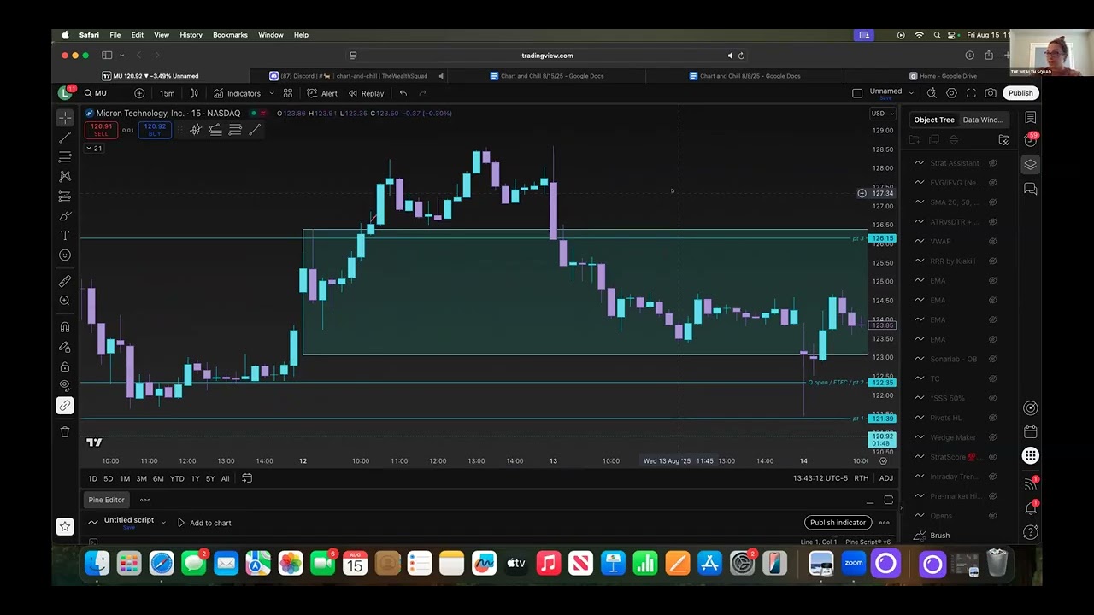This screenshot has width=1094, height=615.
Task: Click the red SELL 120.91 button
Action: pos(101,130)
